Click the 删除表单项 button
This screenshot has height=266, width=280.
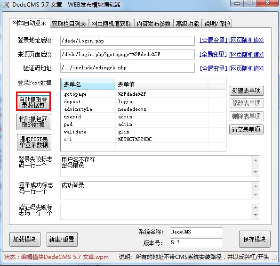tap(247, 116)
